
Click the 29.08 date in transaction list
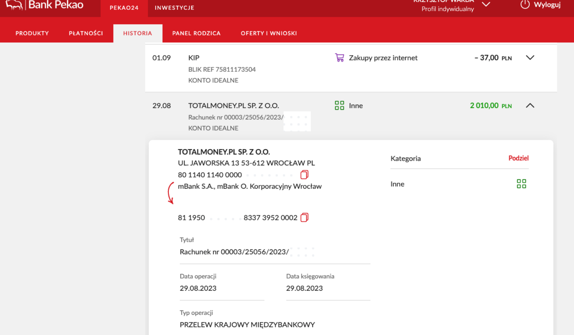click(161, 106)
